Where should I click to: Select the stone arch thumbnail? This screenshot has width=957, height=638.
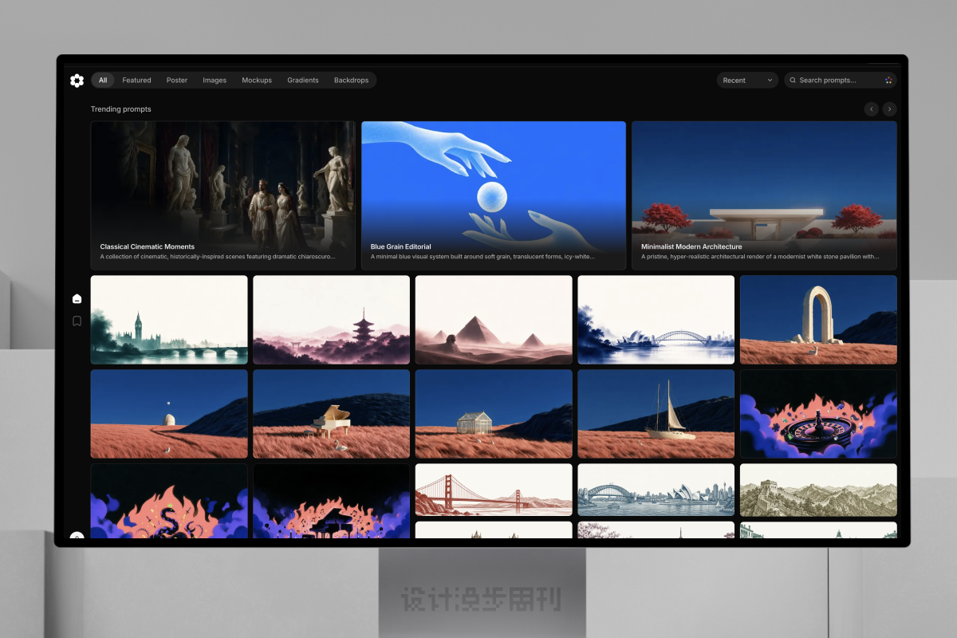point(818,320)
